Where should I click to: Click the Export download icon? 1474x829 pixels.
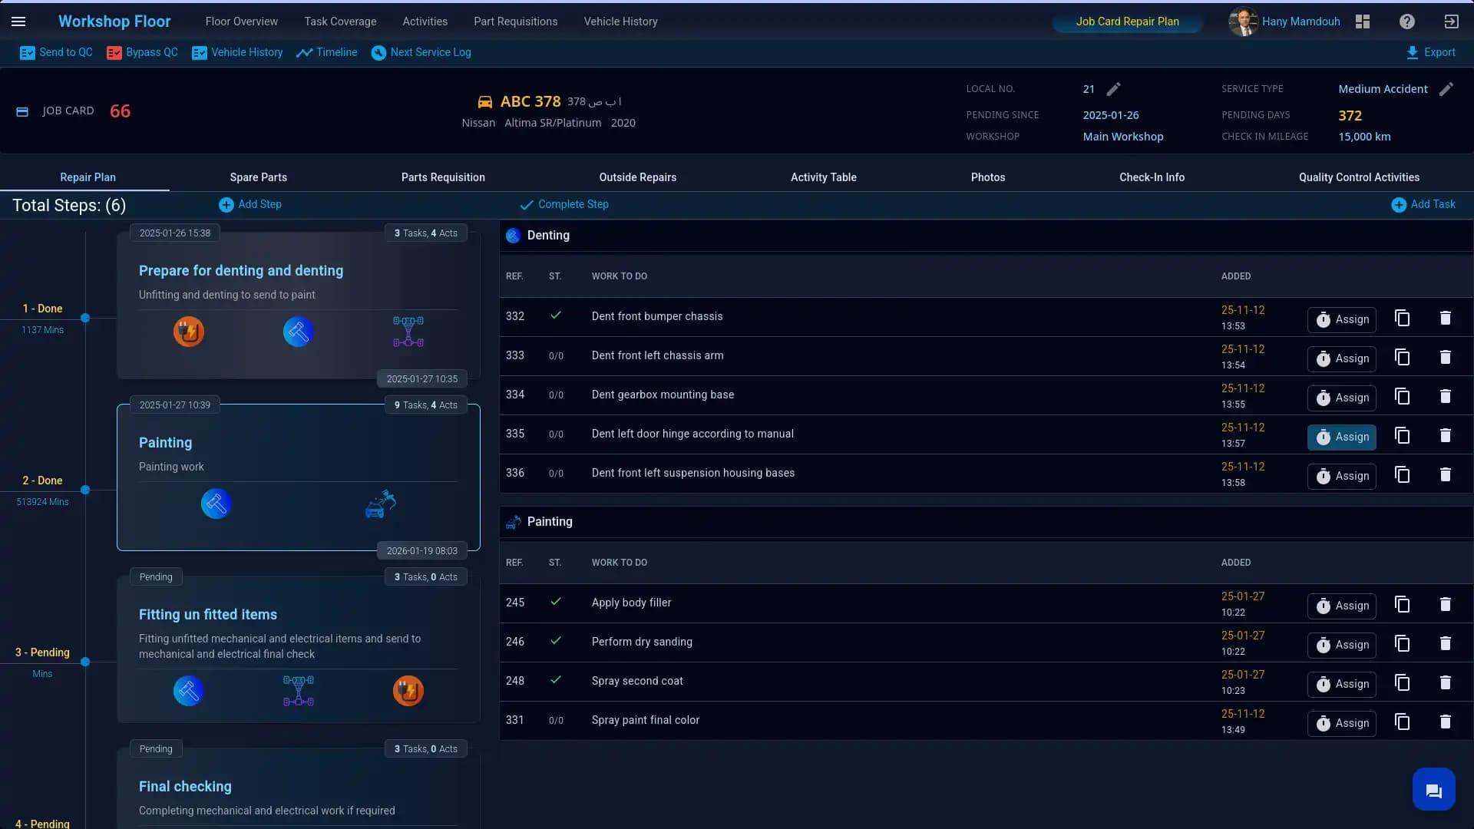tap(1413, 52)
